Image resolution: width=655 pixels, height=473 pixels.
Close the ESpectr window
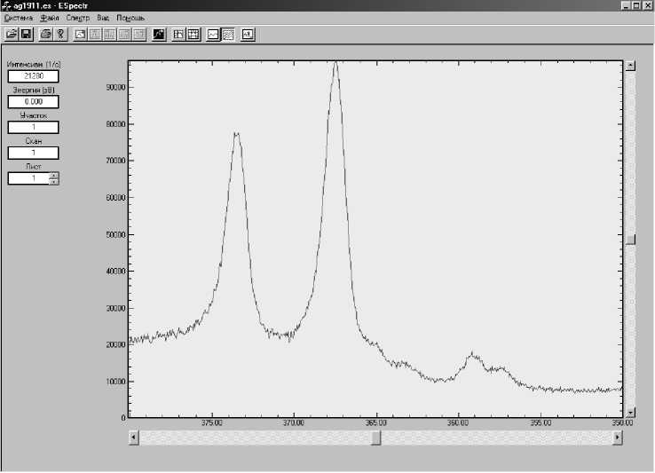click(647, 5)
